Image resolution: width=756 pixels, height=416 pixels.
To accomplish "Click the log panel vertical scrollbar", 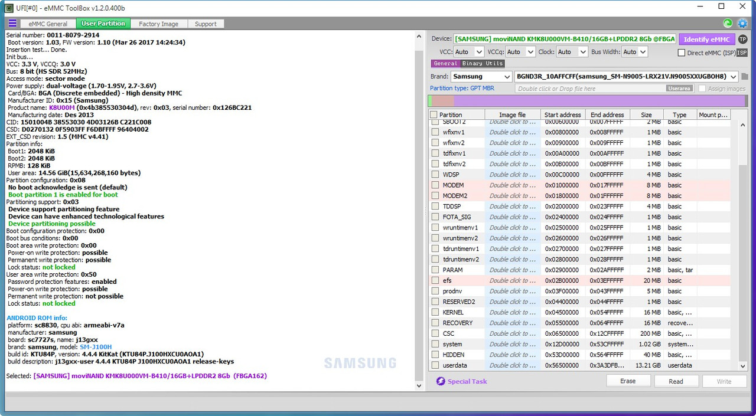I will (419, 209).
